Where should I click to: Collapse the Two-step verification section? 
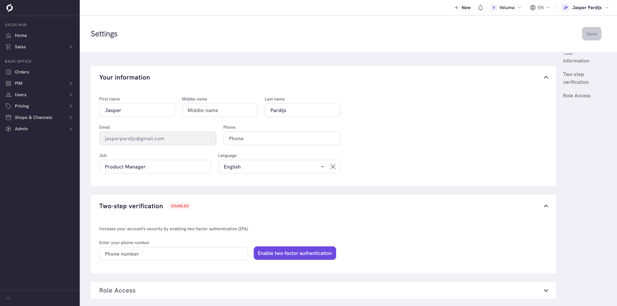point(546,206)
